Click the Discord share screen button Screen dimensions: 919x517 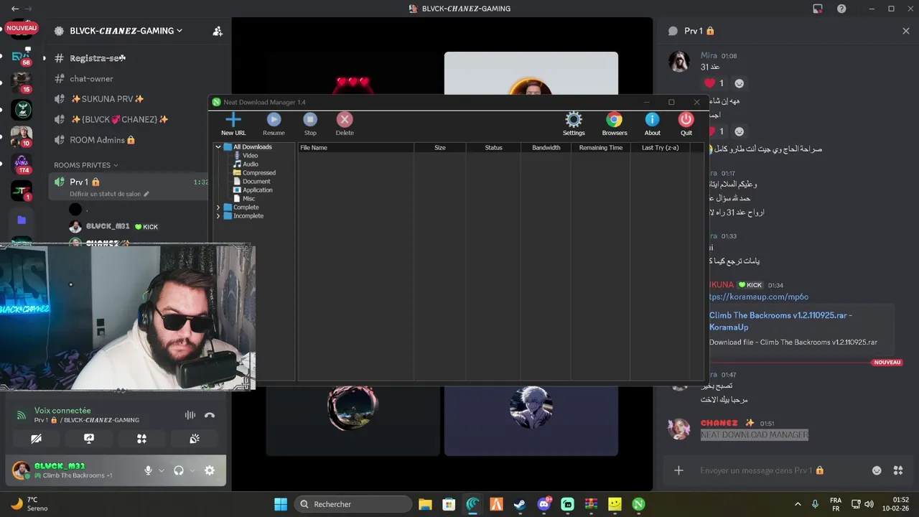89,438
